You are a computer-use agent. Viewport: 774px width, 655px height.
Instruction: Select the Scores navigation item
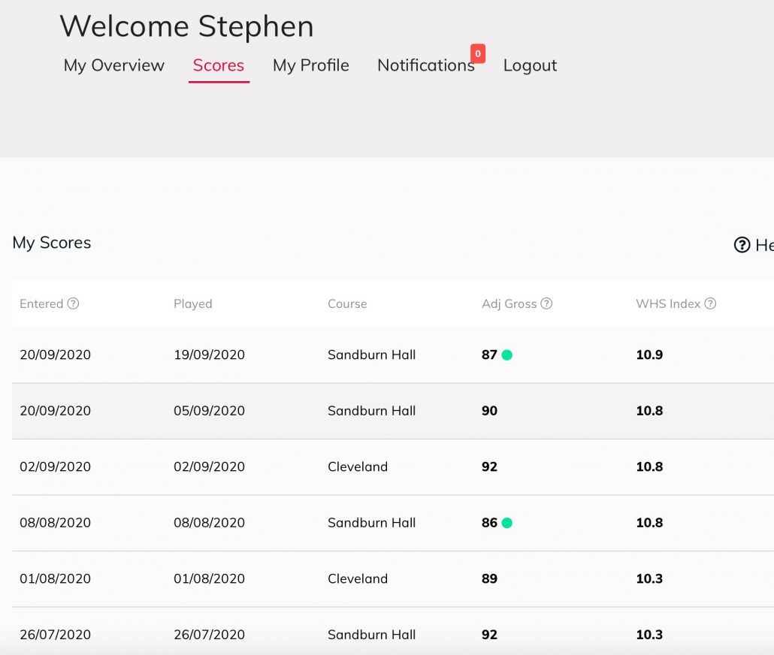218,65
